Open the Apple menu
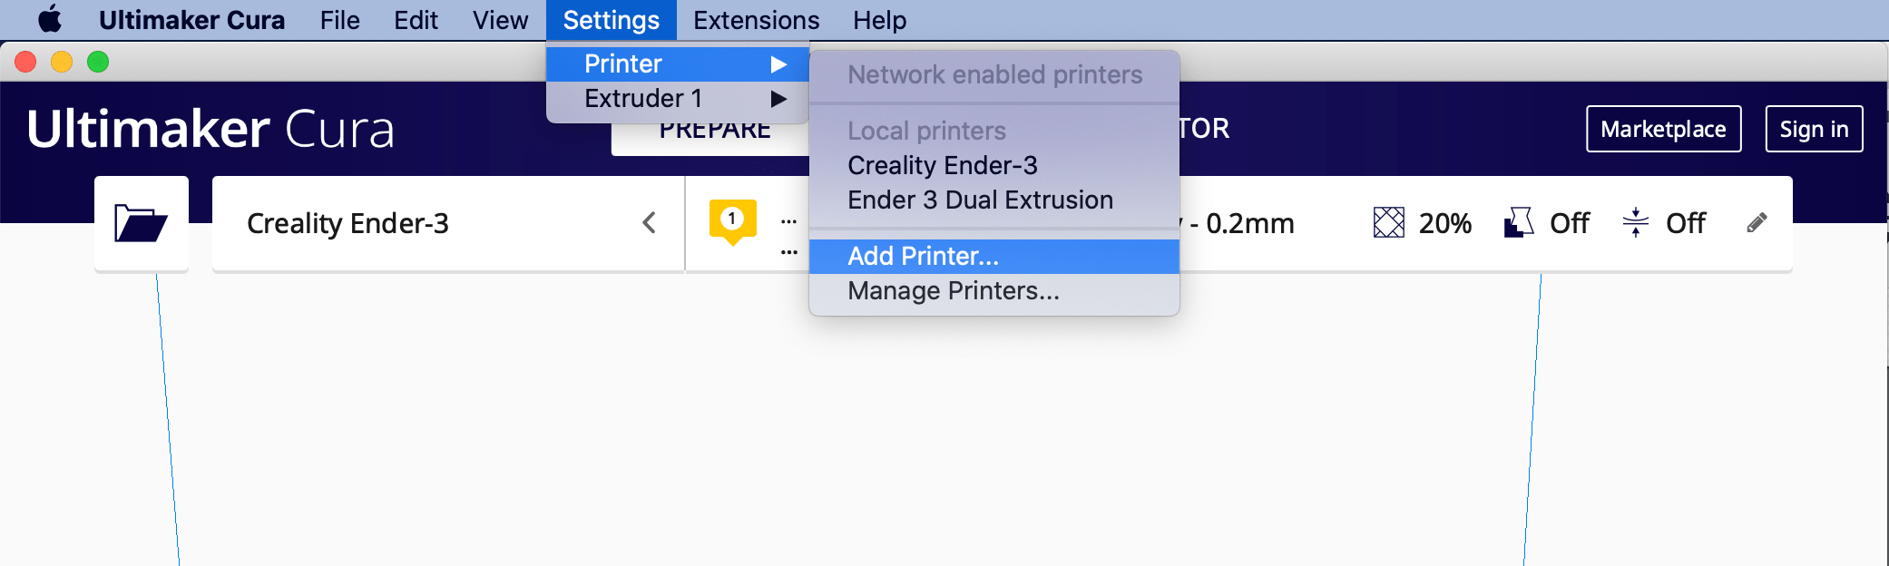 tap(50, 18)
